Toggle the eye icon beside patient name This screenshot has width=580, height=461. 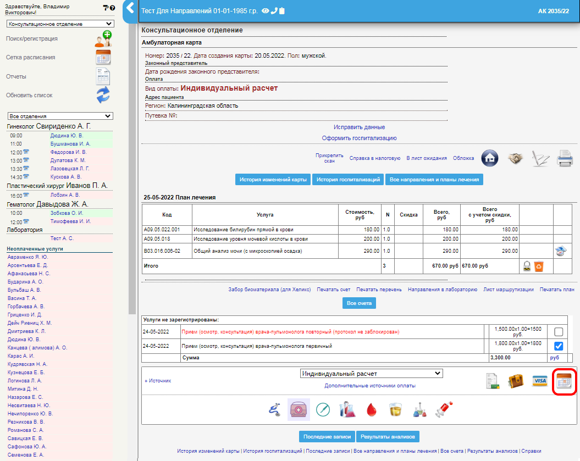(265, 10)
